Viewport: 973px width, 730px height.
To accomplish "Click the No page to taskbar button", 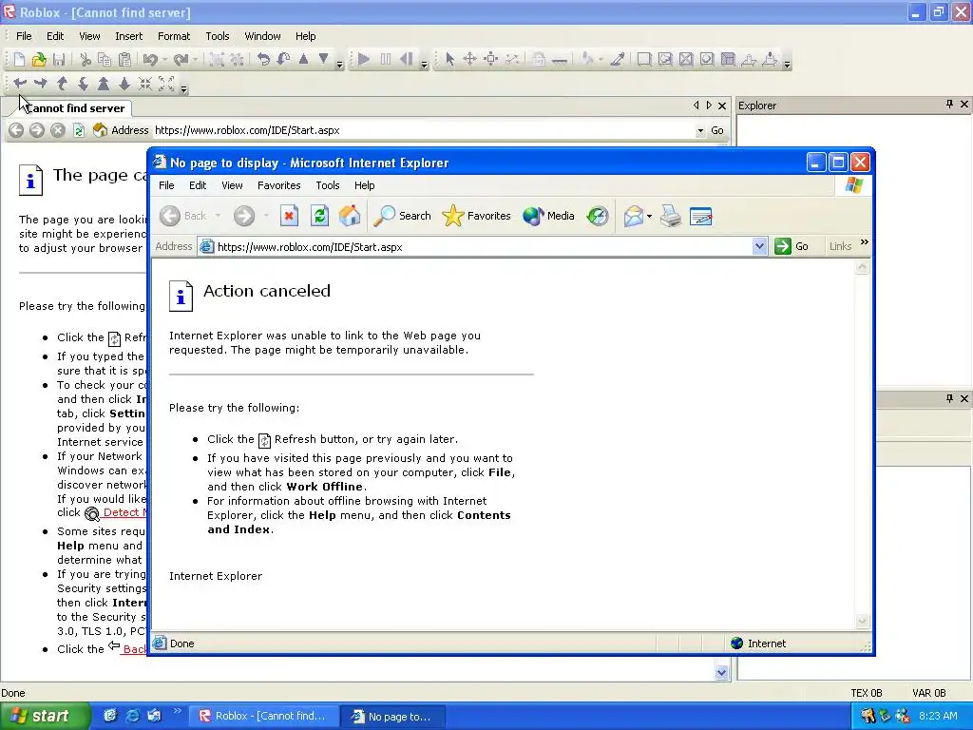I will [393, 717].
